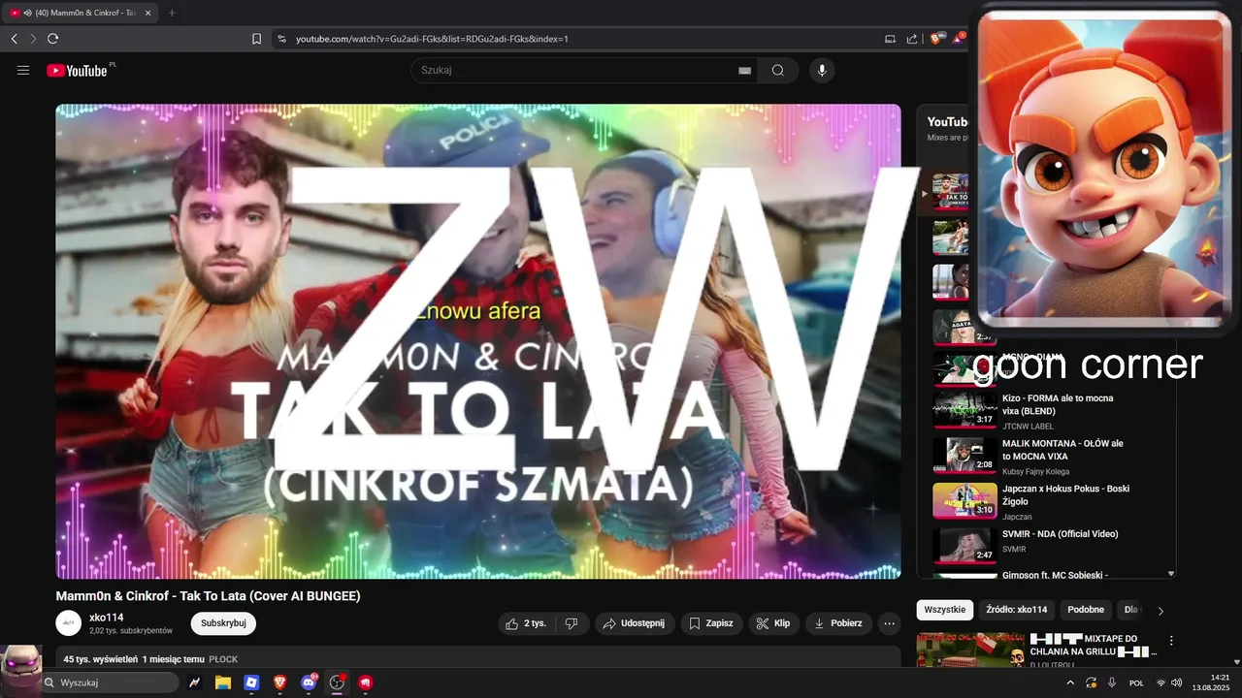Click the Windows Wyszukaj taskbar search box
This screenshot has height=698, width=1242.
(x=110, y=682)
